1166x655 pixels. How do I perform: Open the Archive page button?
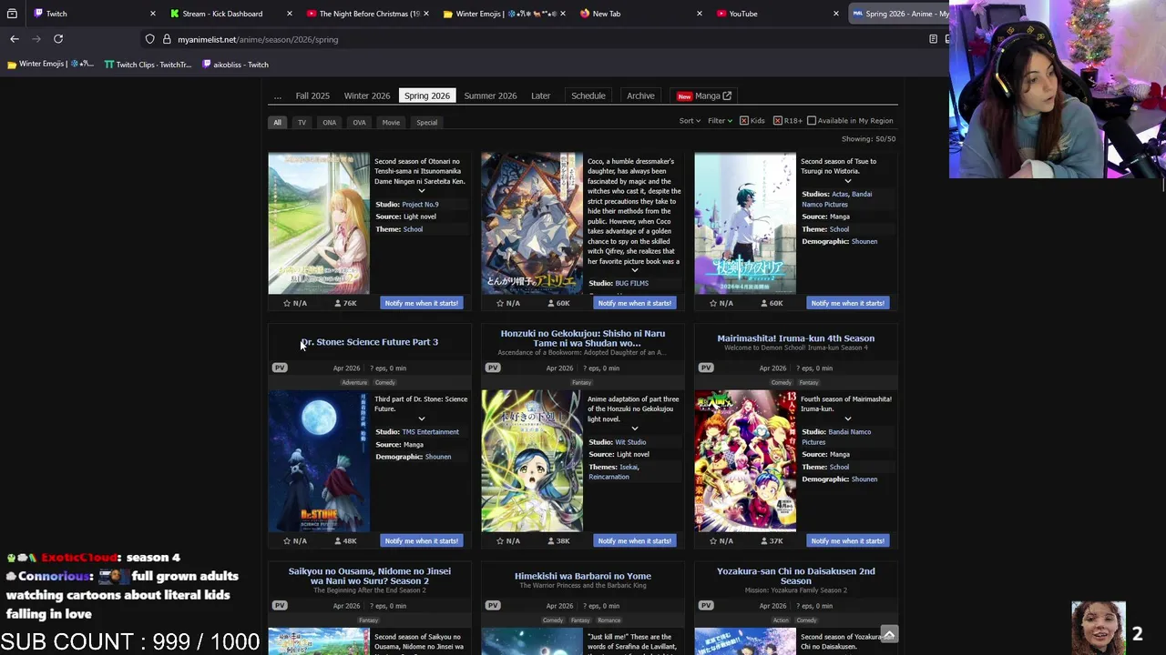(640, 96)
